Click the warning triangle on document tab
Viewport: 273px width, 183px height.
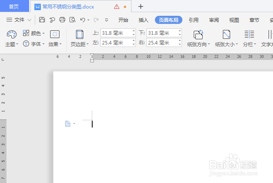[x=116, y=7]
